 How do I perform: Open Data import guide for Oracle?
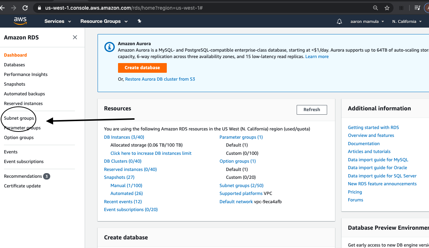pos(377,168)
